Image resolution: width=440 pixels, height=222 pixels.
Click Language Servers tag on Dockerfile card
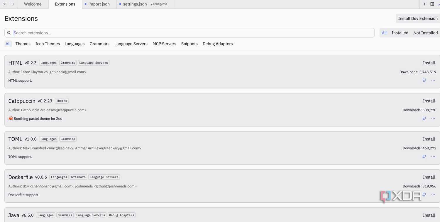point(104,177)
